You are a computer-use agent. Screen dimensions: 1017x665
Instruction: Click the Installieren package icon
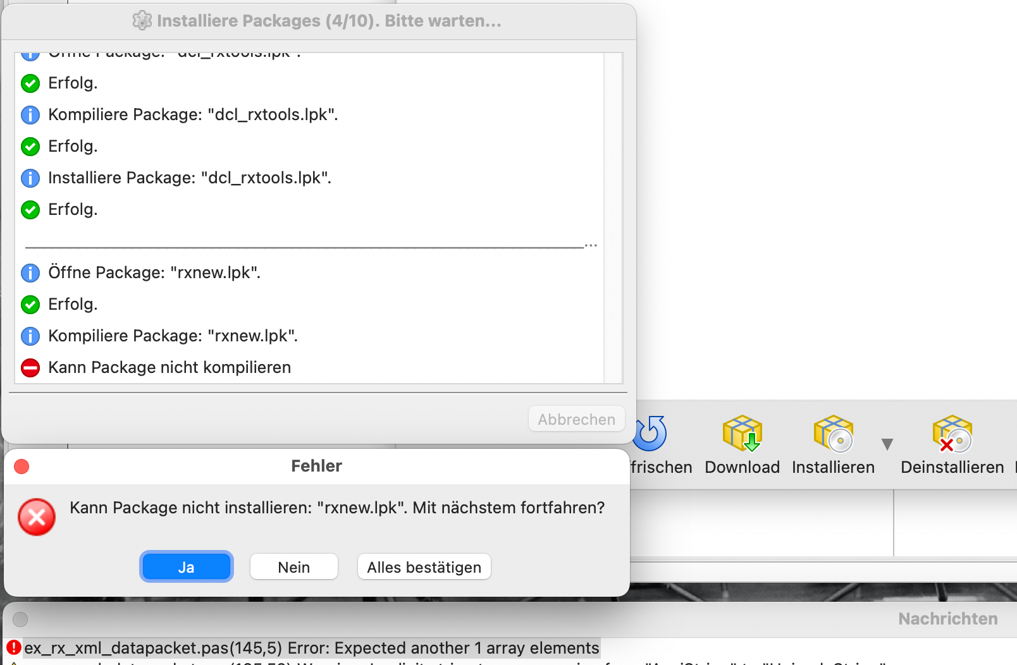[x=833, y=434]
